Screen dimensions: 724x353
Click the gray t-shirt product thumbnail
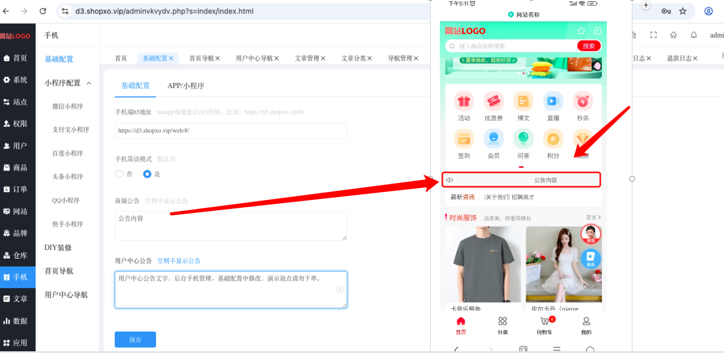(x=483, y=264)
